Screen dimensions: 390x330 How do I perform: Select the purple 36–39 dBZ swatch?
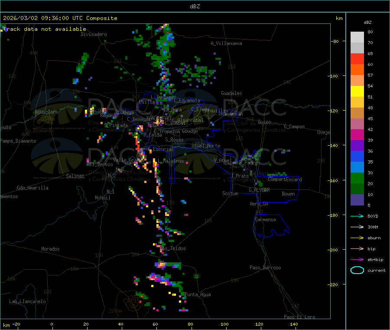(357, 146)
